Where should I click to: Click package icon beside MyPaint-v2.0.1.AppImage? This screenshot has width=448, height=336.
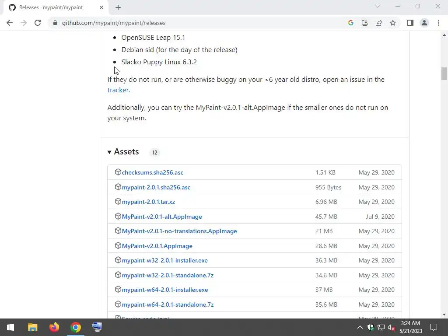(x=118, y=245)
